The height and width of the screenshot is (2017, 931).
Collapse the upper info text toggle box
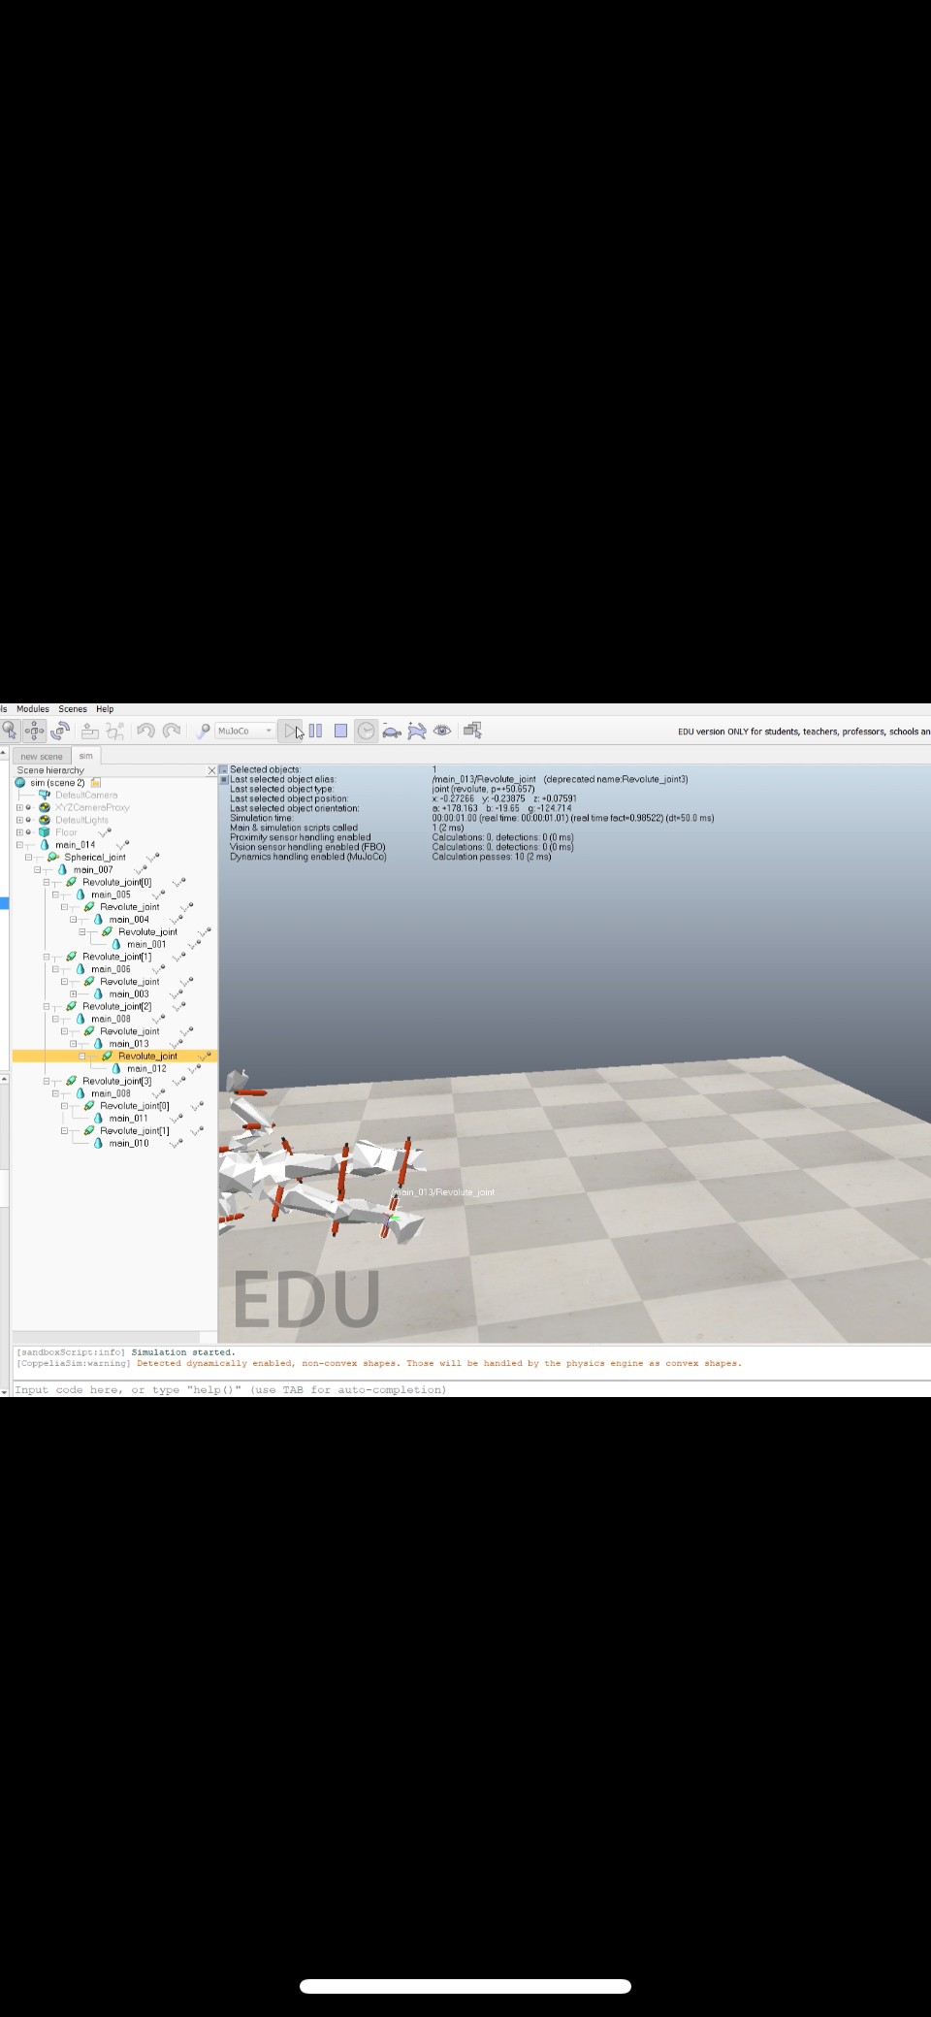(223, 769)
